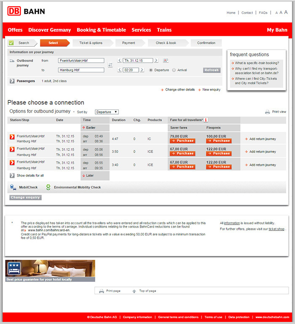The width and height of the screenshot is (295, 324).
Task: Click the hotel best price banner
Action: (x=50, y=270)
